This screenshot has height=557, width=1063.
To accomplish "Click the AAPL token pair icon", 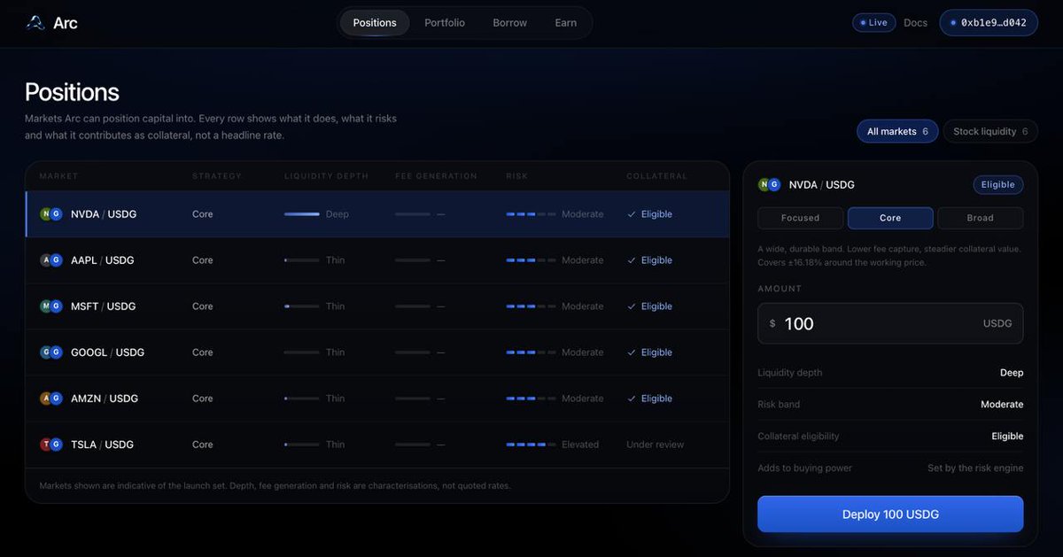I will (51, 260).
